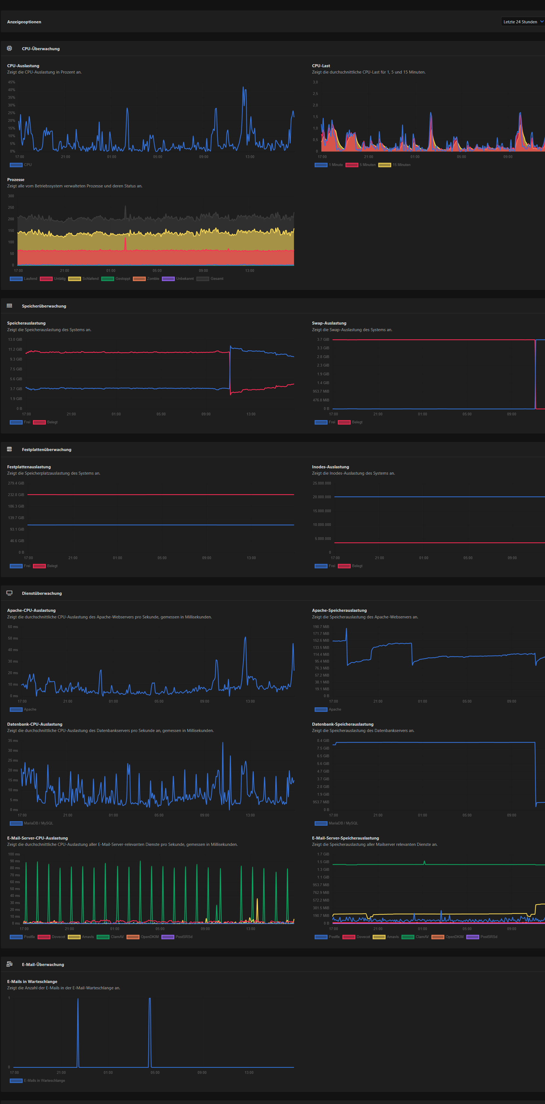Click the Speicherüberwachung section title
The width and height of the screenshot is (545, 1104).
pos(44,306)
